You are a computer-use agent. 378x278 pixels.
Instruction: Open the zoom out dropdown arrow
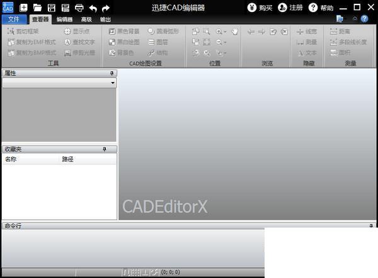click(x=225, y=42)
